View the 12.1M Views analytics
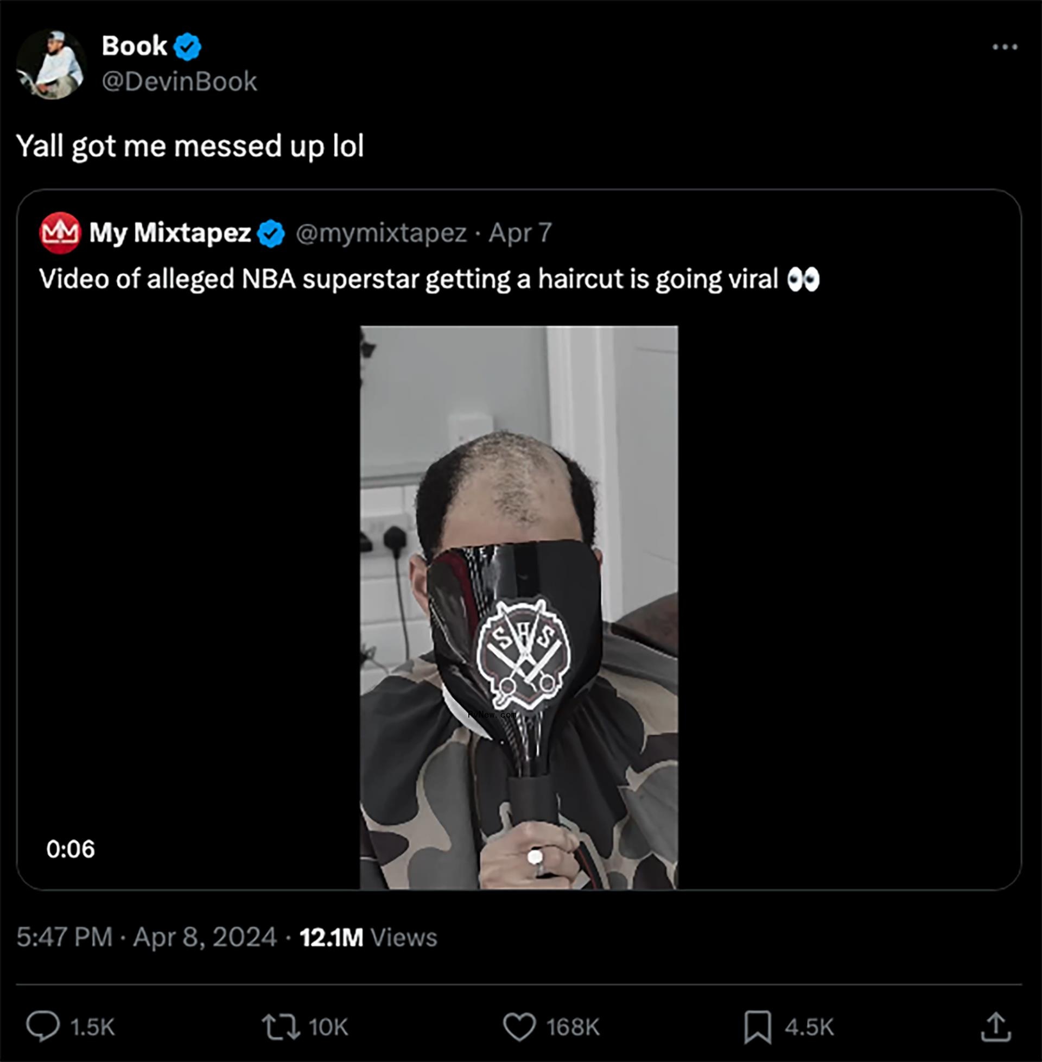Viewport: 1042px width, 1062px height. [368, 937]
